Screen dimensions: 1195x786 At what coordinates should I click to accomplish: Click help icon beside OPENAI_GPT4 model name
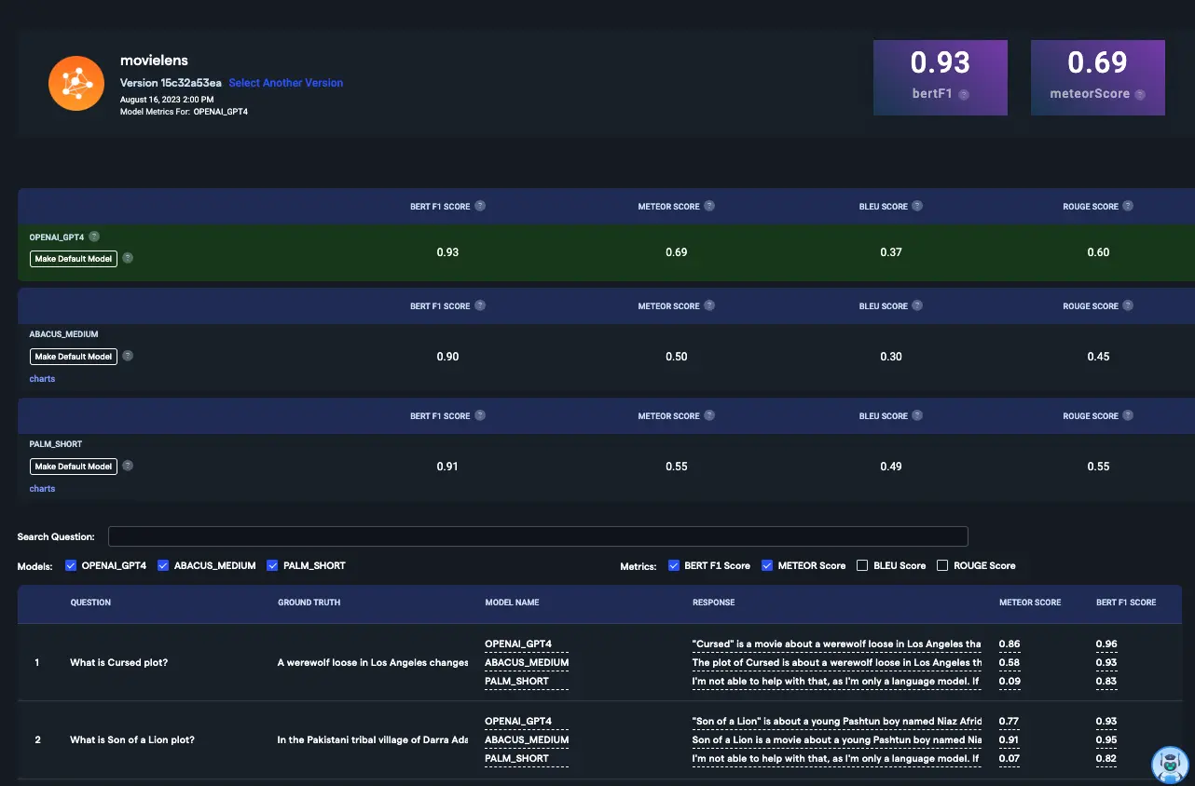pos(94,237)
